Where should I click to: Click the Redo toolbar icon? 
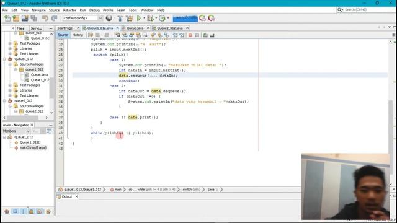54,18
